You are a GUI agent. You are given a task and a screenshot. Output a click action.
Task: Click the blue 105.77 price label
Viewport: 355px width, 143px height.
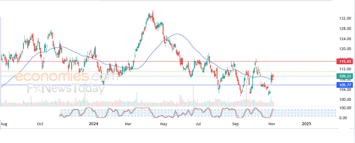[x=345, y=85]
